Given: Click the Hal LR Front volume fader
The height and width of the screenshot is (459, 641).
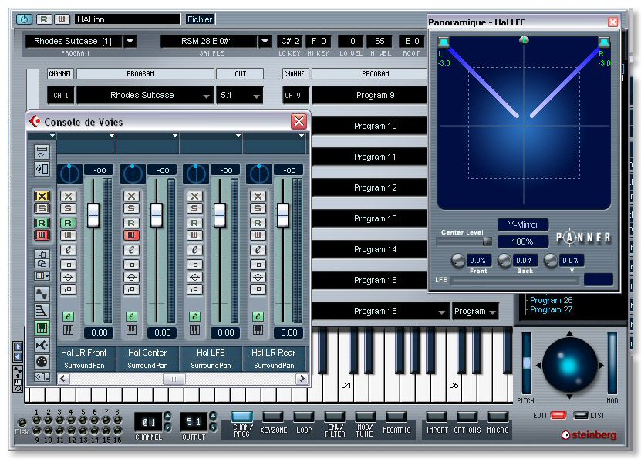Looking at the screenshot, I should pos(93,214).
